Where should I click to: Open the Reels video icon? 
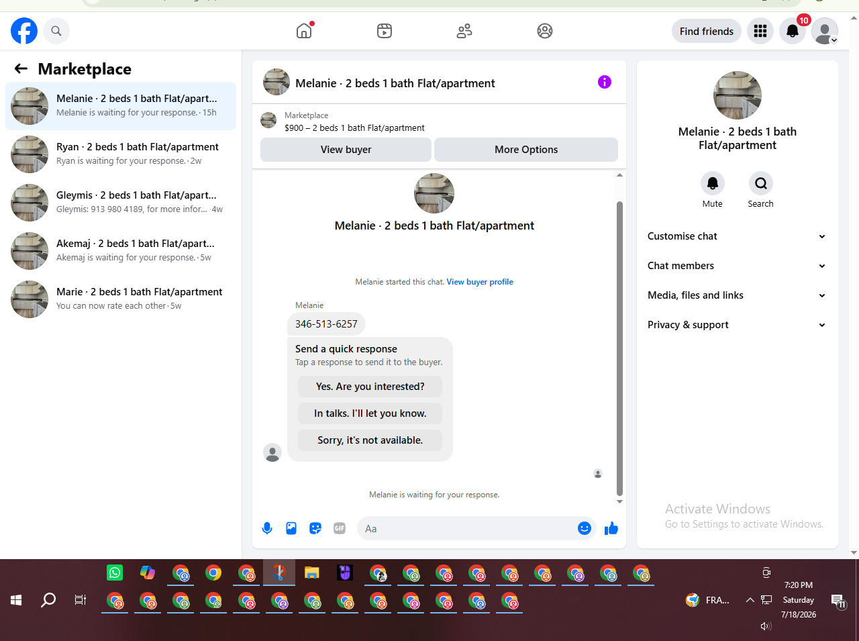coord(385,31)
